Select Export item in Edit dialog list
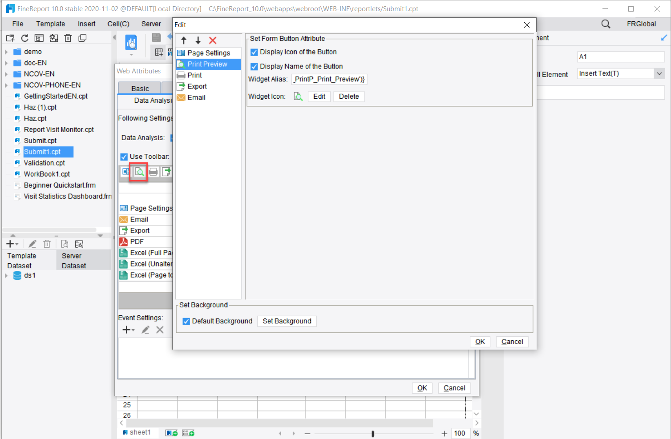The width and height of the screenshot is (671, 439). point(208,86)
